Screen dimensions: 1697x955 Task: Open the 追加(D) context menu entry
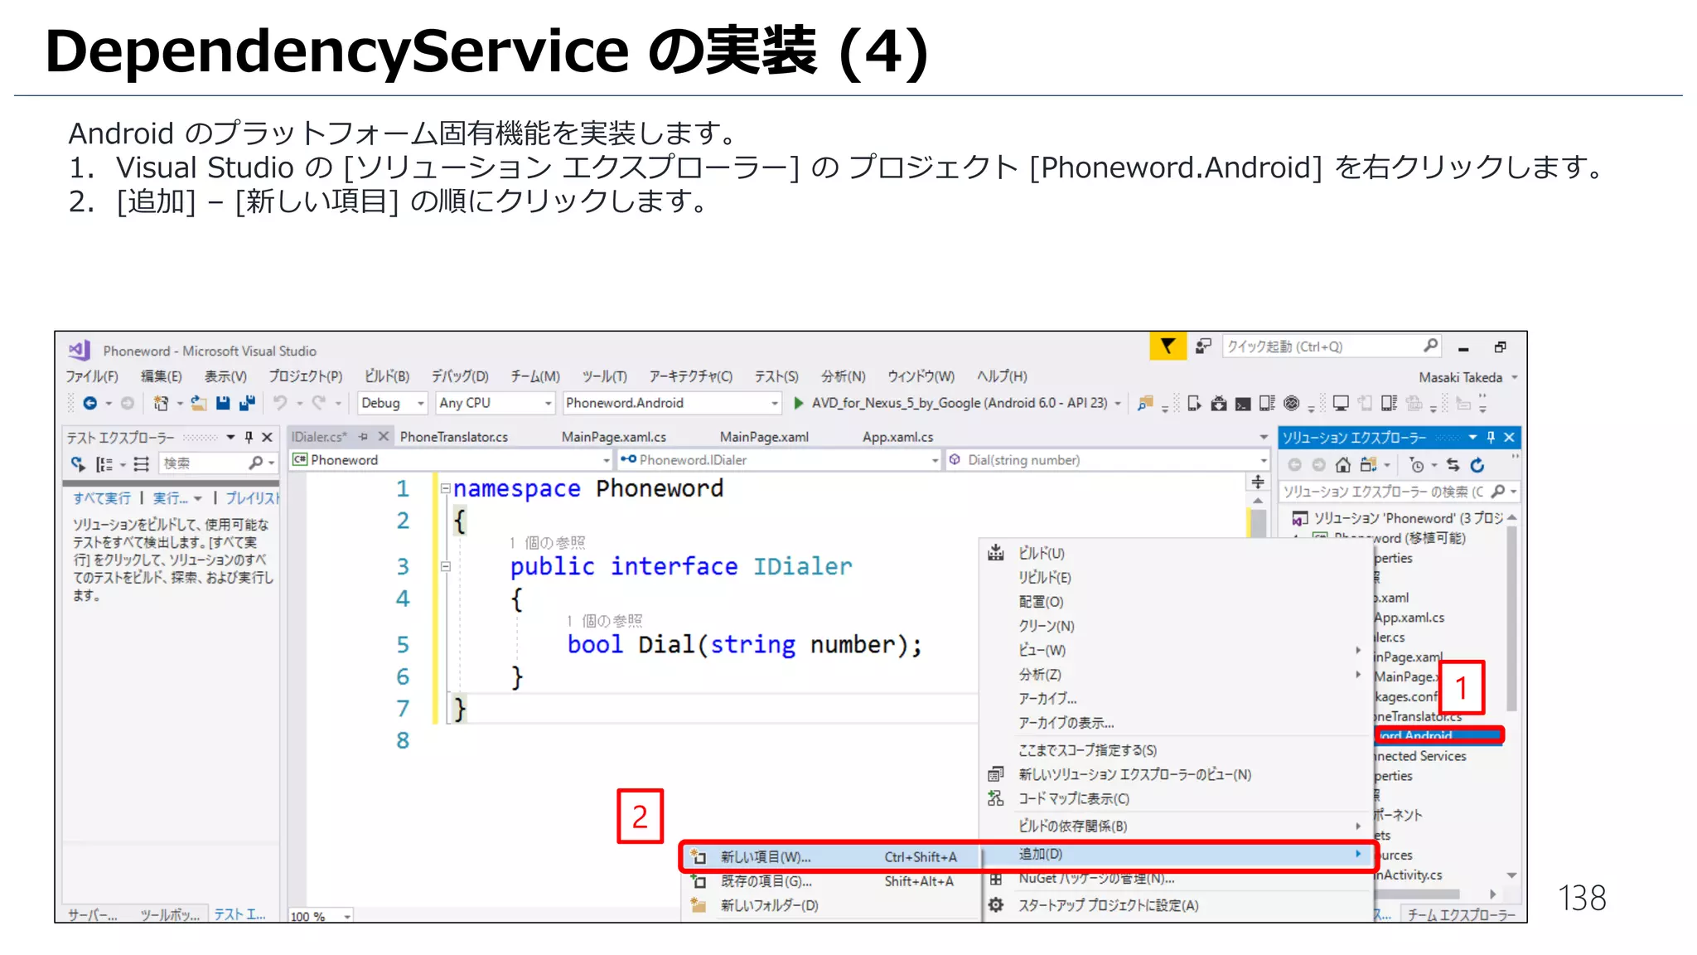[1177, 854]
